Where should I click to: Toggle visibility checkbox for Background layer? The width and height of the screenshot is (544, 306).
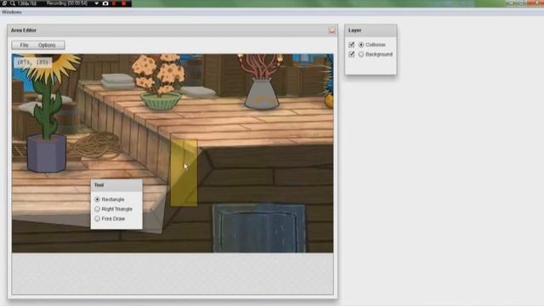pyautogui.click(x=351, y=54)
